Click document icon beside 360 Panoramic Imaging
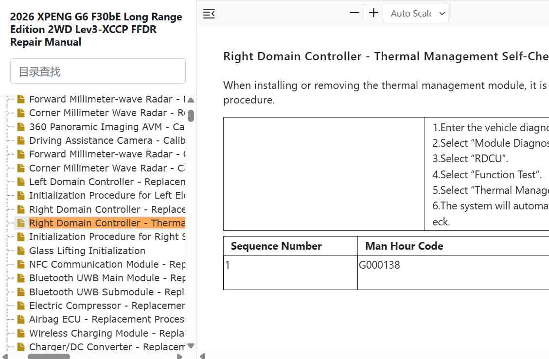 pyautogui.click(x=21, y=127)
